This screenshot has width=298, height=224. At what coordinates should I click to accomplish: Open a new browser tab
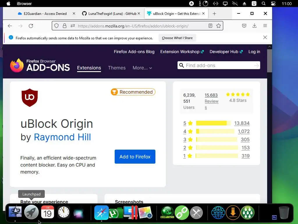tap(214, 13)
